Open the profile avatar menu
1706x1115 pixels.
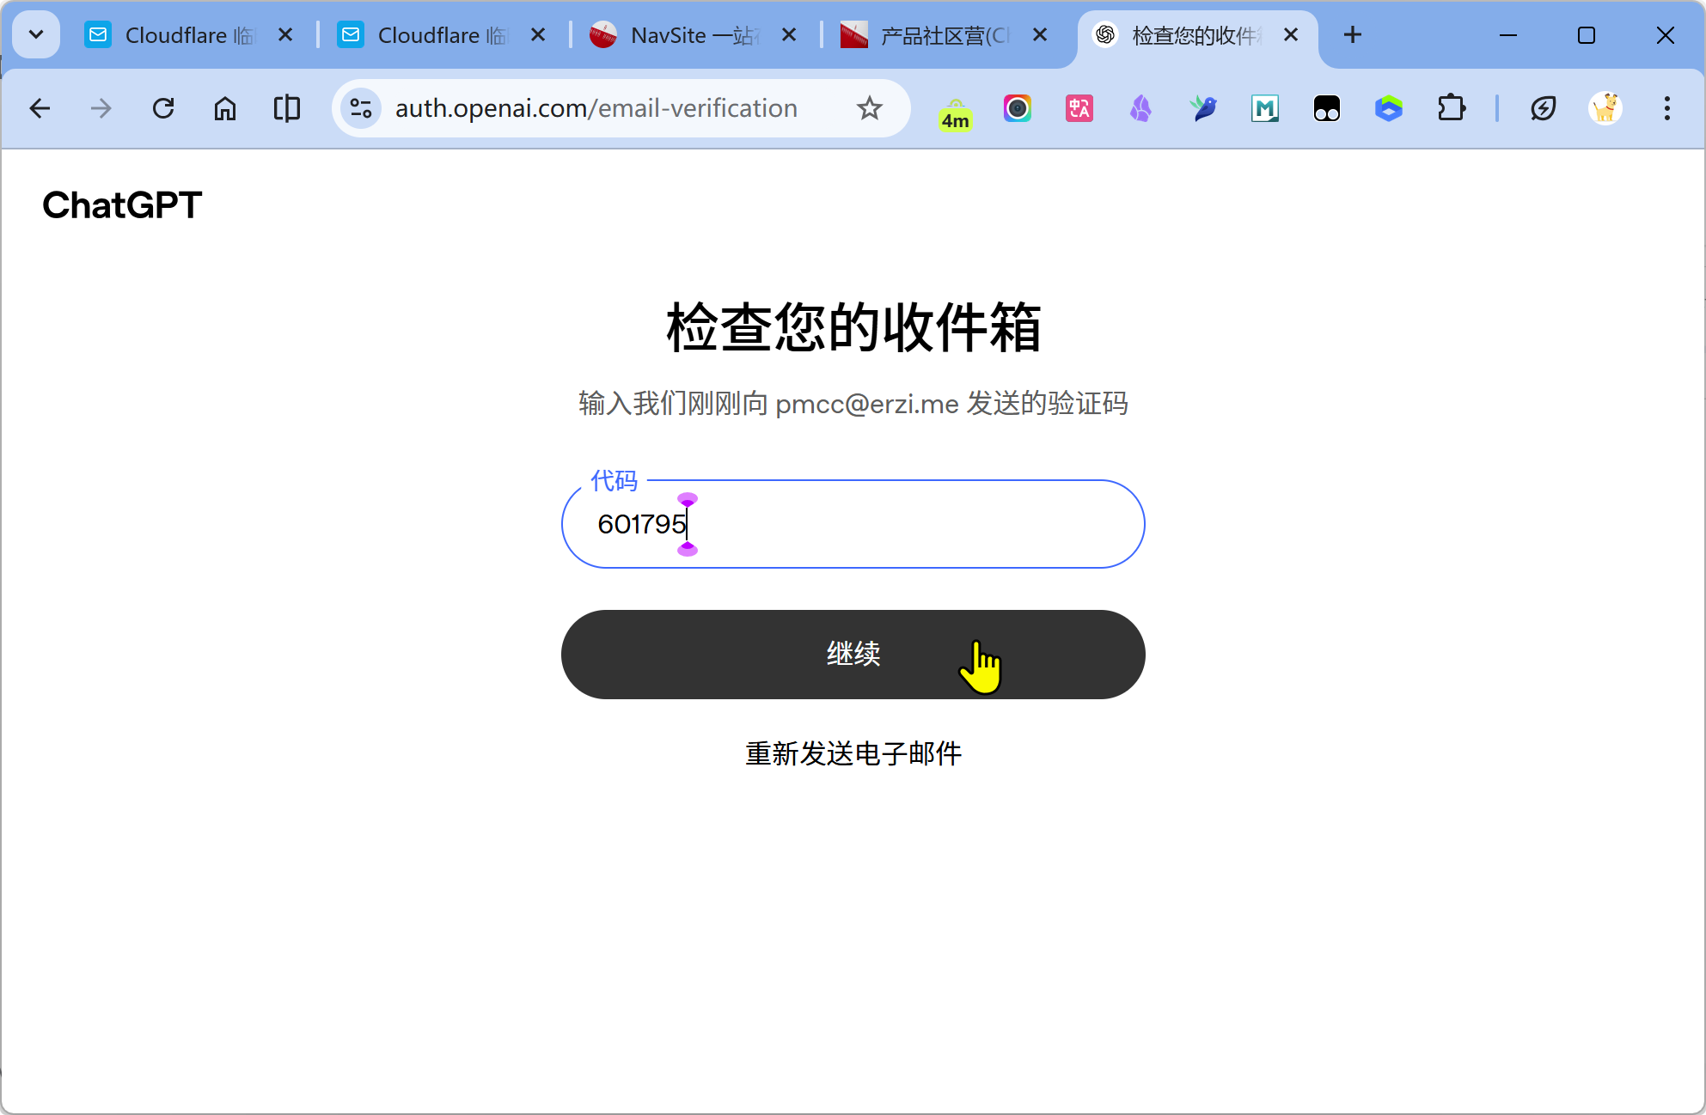click(x=1605, y=108)
